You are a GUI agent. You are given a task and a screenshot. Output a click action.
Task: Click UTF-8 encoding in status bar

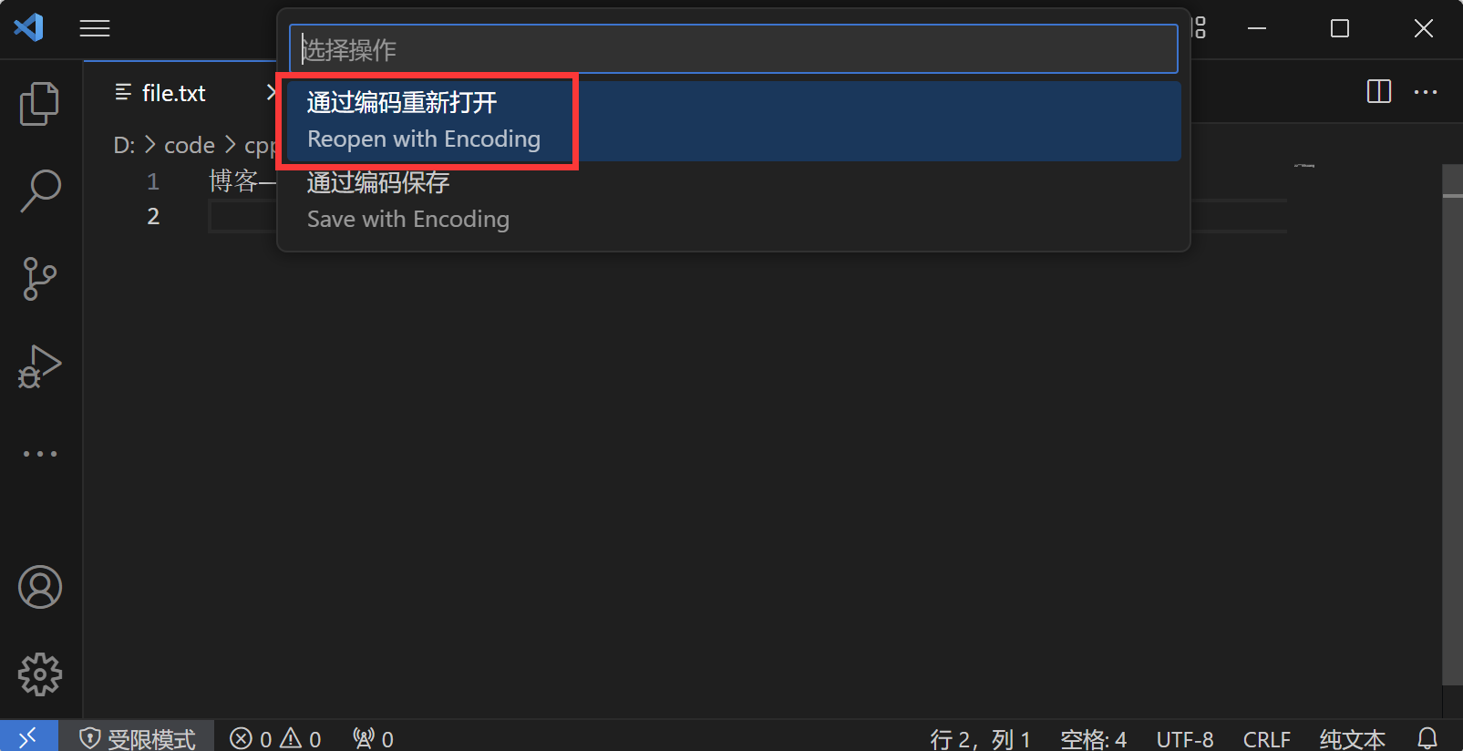coord(1185,738)
